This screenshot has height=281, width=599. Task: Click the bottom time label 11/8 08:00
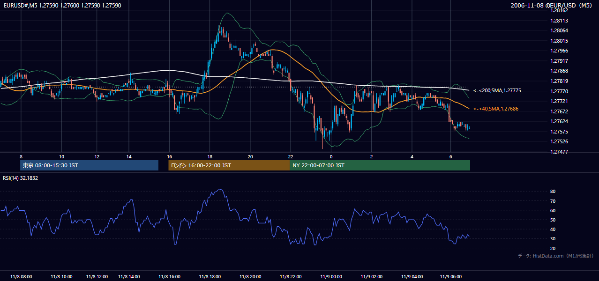click(x=21, y=277)
